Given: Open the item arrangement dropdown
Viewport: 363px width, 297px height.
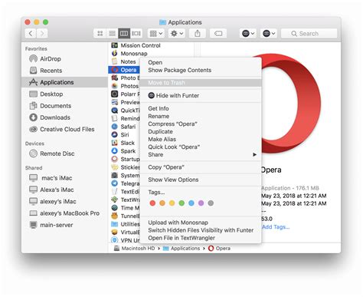Looking at the screenshot, I should tap(156, 34).
